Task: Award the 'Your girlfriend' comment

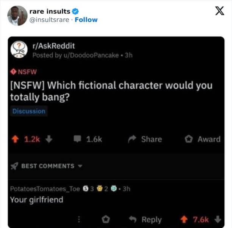Action: click(107, 219)
